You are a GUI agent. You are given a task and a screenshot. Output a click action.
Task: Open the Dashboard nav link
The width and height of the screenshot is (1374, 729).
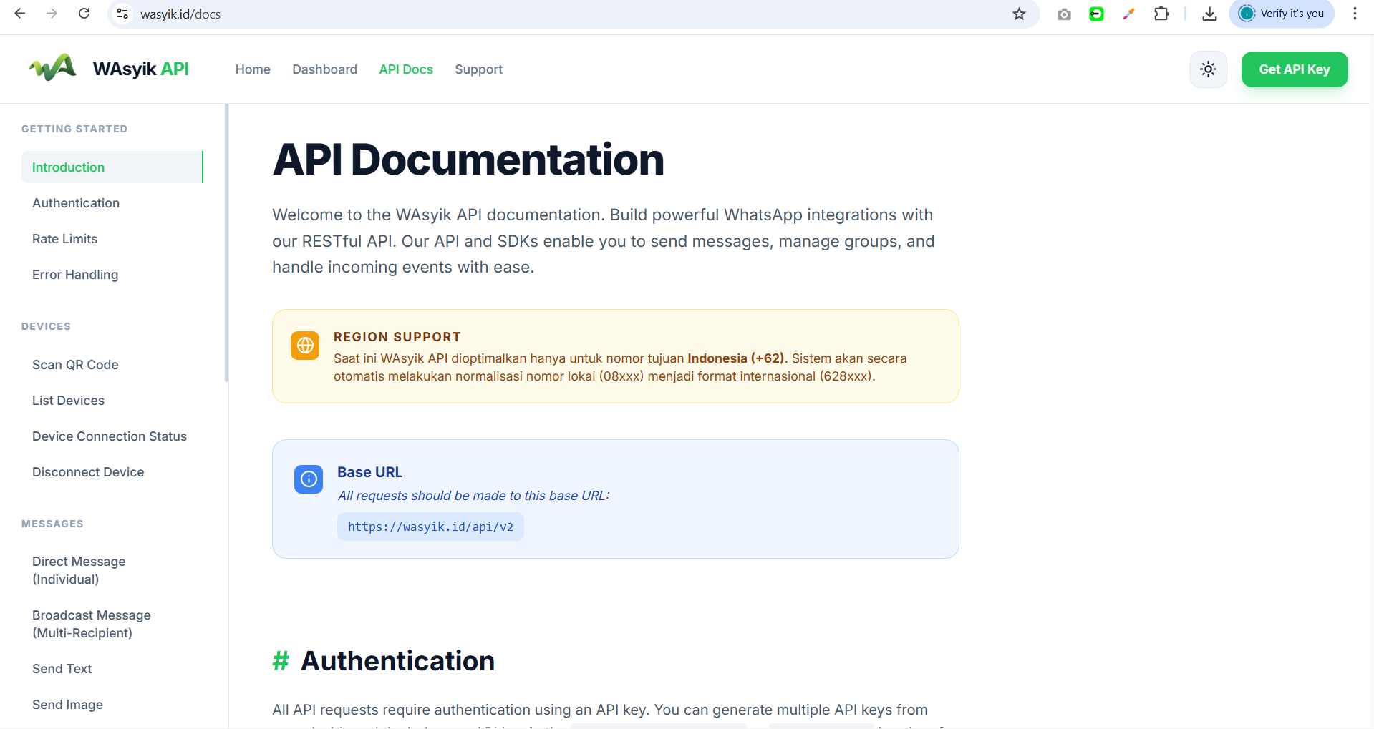click(x=324, y=69)
